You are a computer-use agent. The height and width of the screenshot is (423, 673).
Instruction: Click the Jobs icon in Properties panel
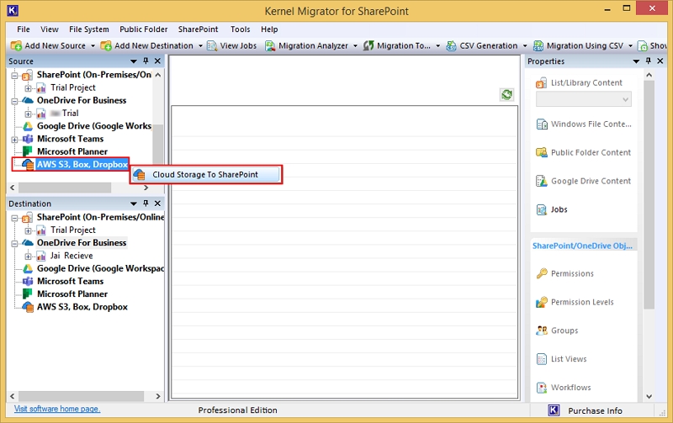point(542,209)
